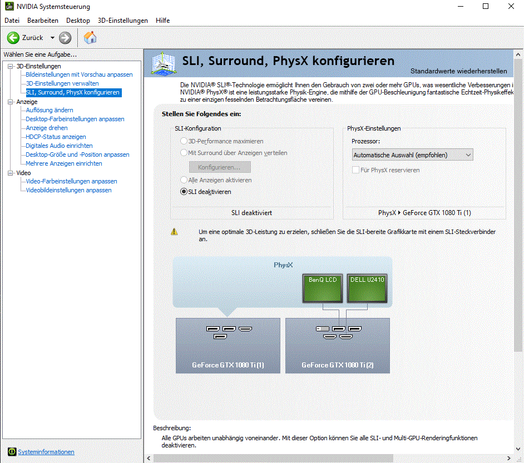
Task: Click the Systeminformationen icon at bottom left
Action: coord(12,452)
